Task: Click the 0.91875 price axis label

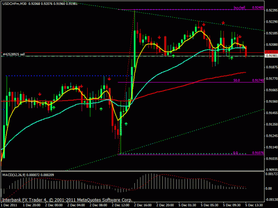Action: (272, 67)
